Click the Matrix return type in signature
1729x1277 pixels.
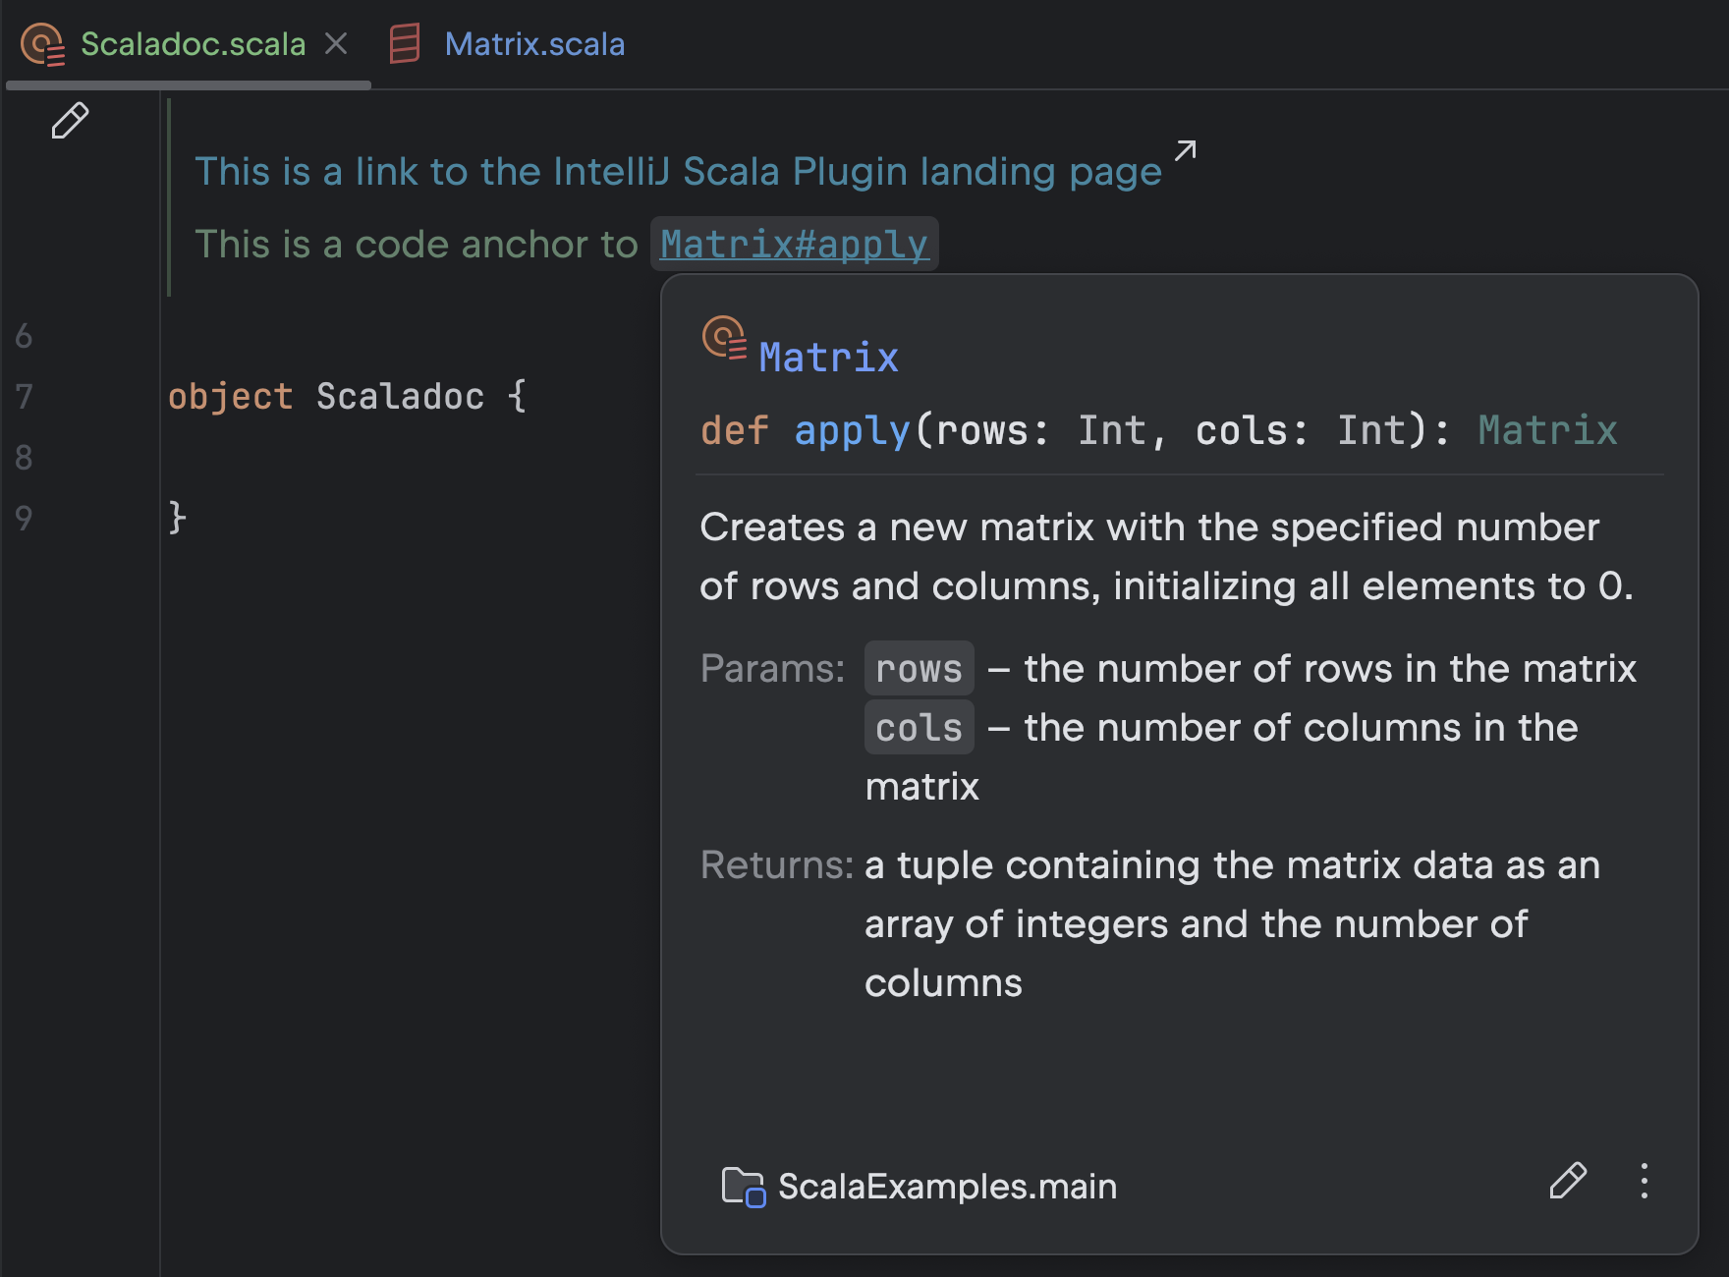point(1547,430)
